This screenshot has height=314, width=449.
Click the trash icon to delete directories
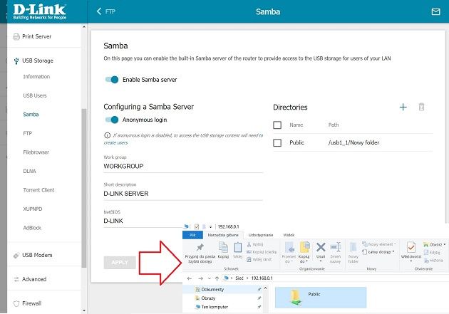click(421, 107)
